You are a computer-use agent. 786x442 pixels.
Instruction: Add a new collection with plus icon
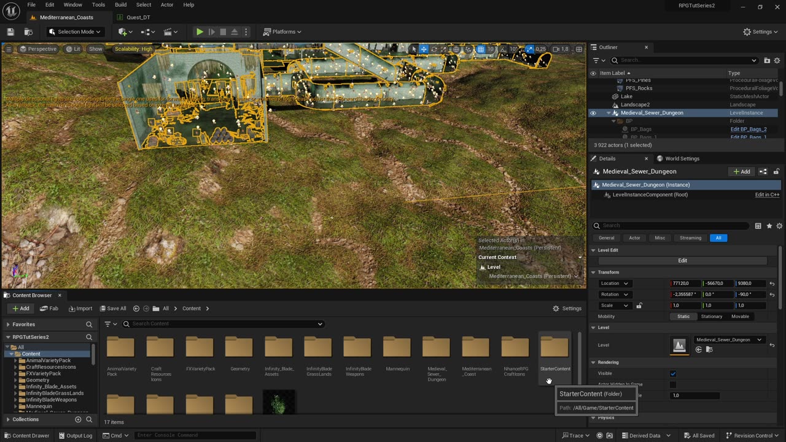point(78,419)
